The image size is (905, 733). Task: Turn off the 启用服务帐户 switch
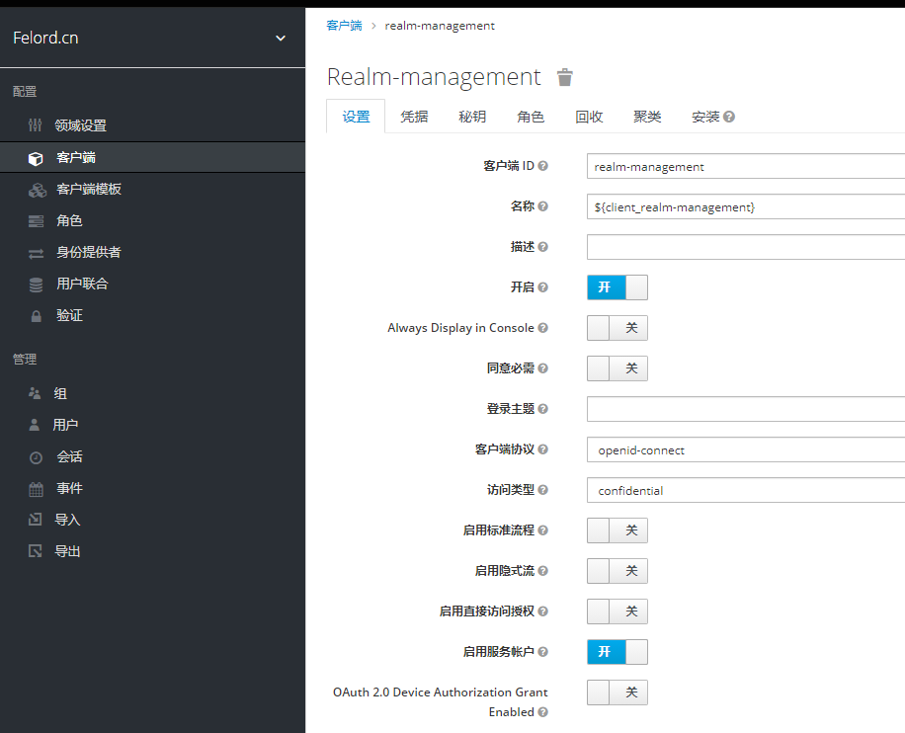click(x=617, y=652)
